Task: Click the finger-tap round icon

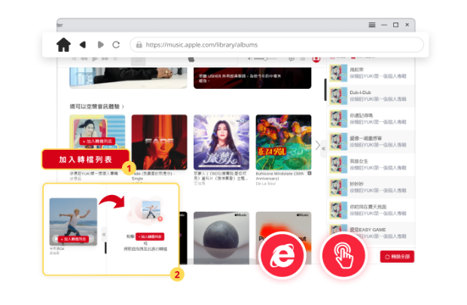Action: pyautogui.click(x=344, y=255)
